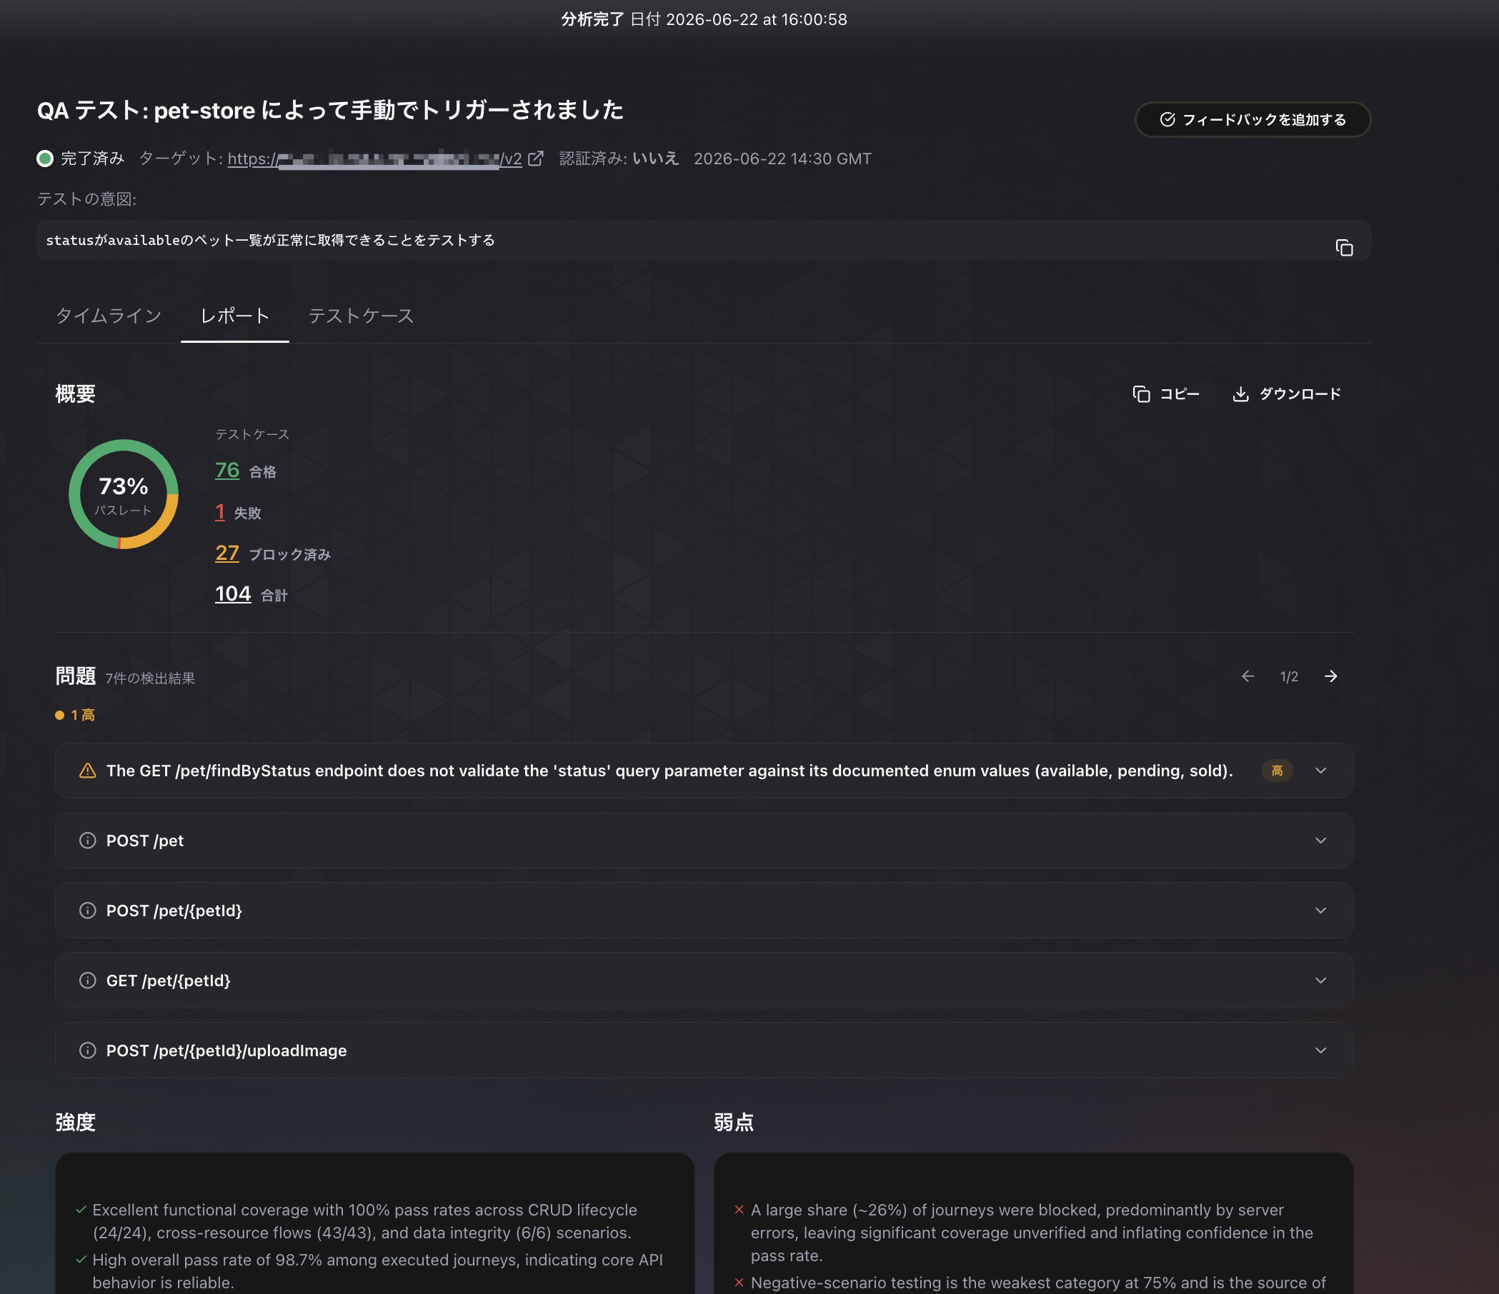
Task: Go to previous issues page arrow
Action: point(1248,676)
